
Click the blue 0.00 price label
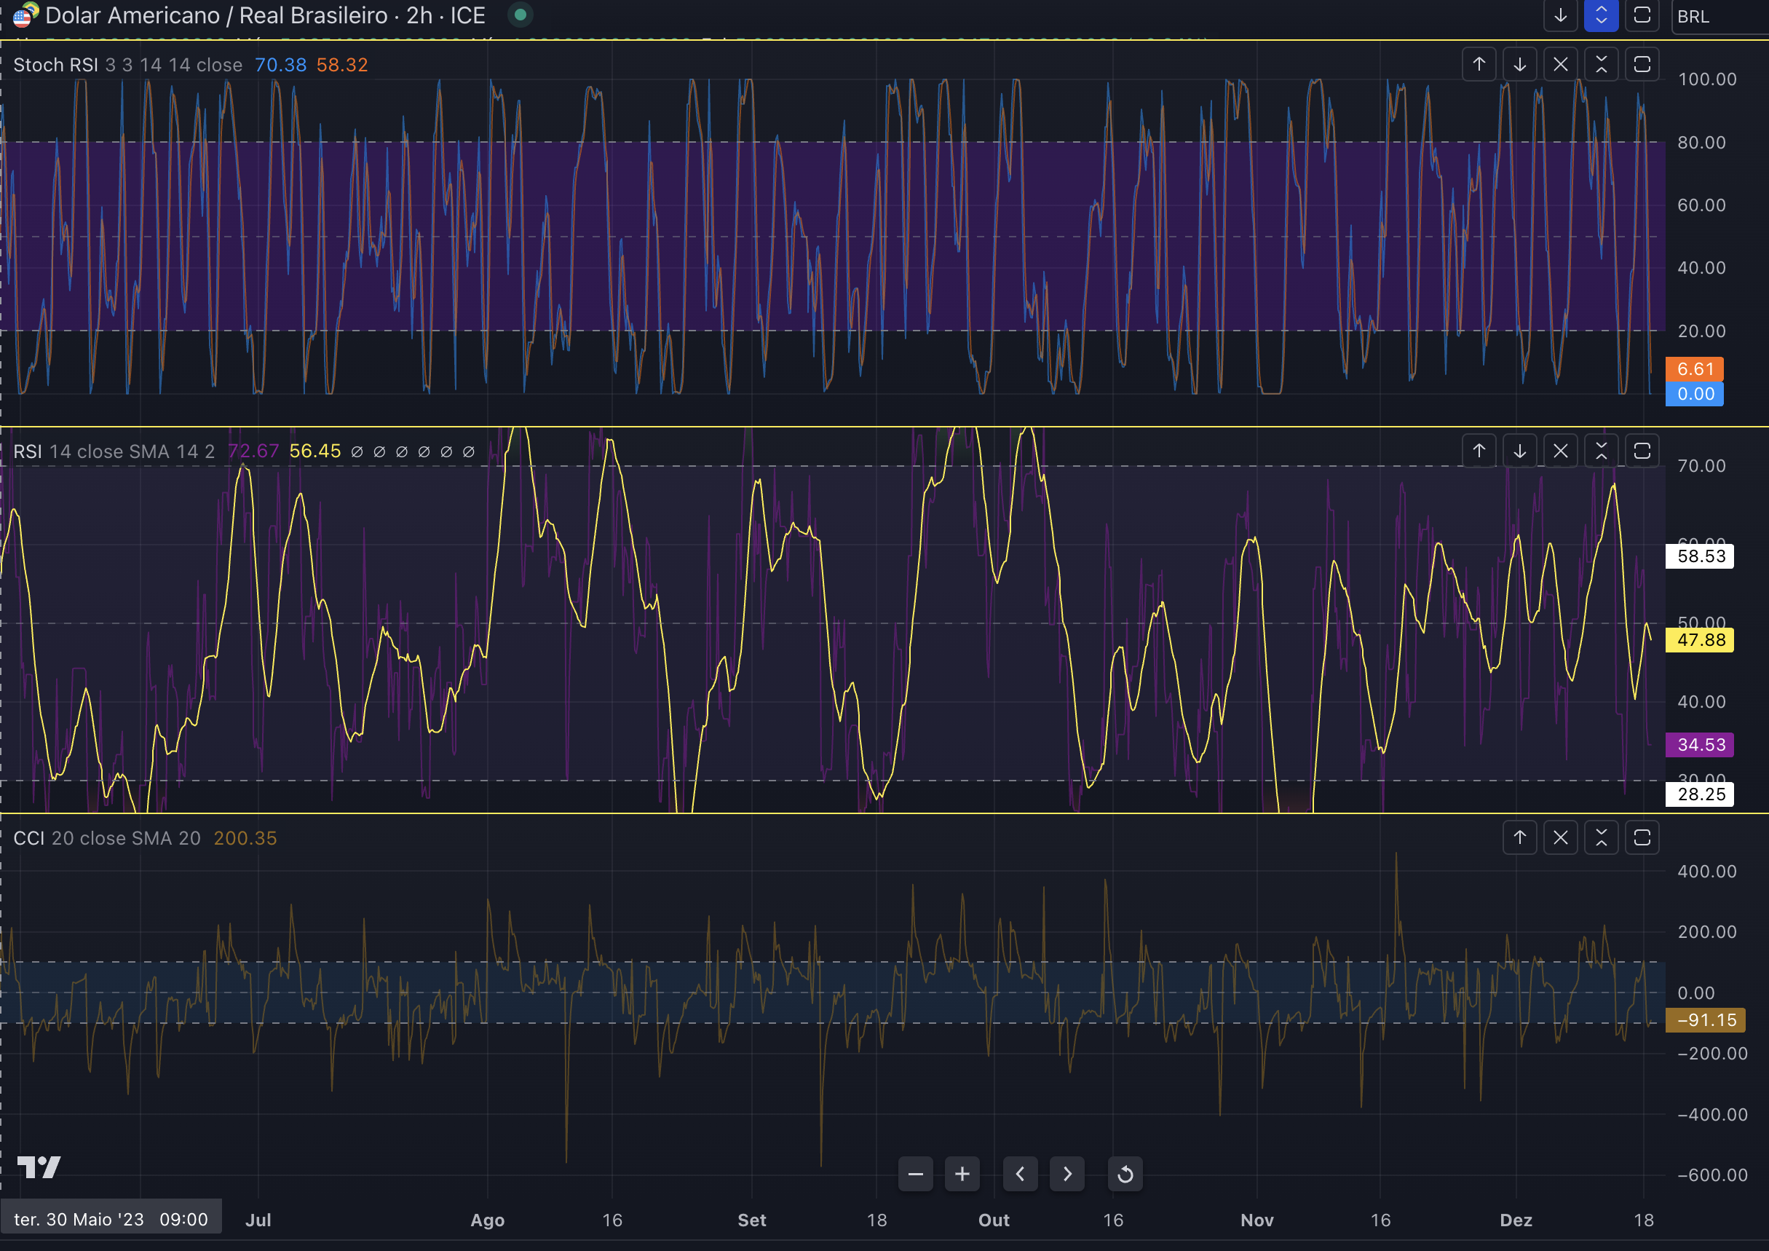[x=1694, y=394]
